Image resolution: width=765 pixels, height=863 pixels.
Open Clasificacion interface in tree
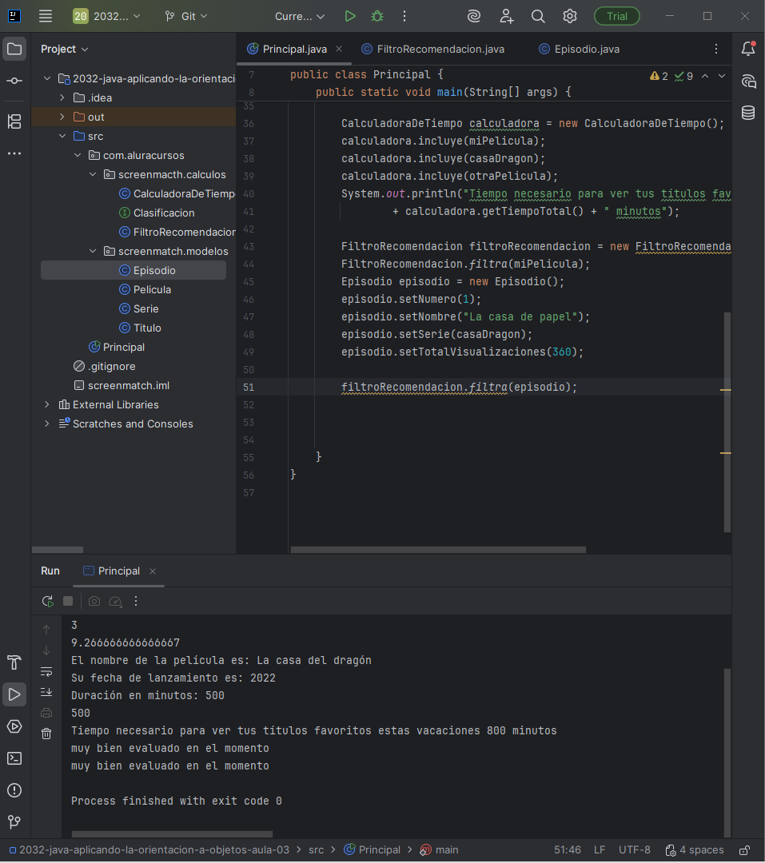pyautogui.click(x=157, y=213)
